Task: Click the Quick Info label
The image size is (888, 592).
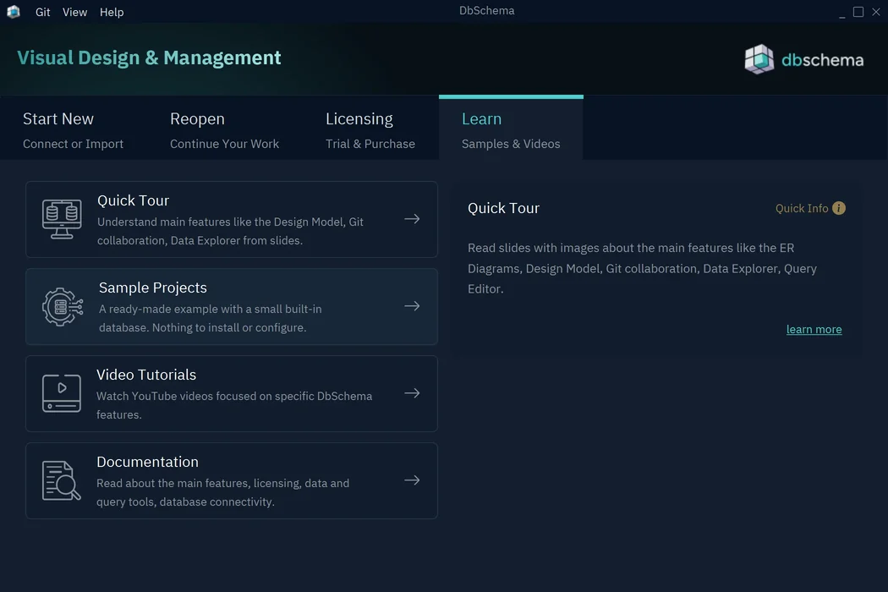Action: point(802,209)
